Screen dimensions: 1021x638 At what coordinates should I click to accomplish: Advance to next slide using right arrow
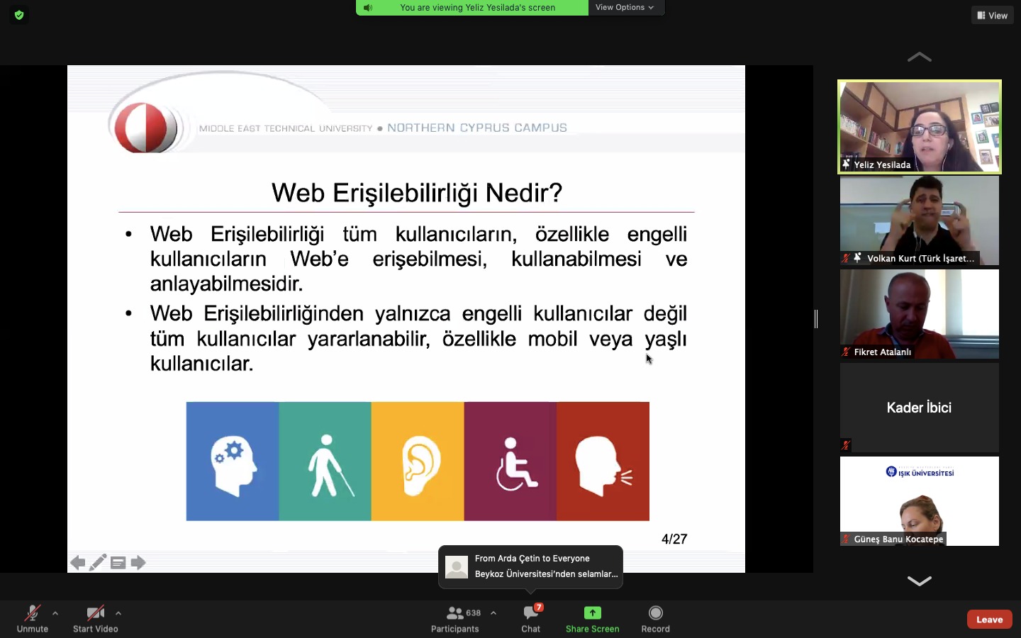coord(138,563)
